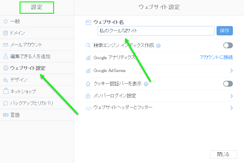Click the envelope icon for メールアカウント

(x=6, y=45)
